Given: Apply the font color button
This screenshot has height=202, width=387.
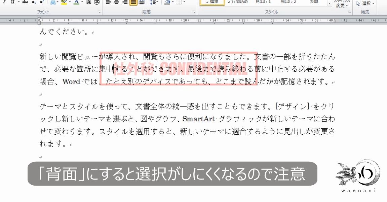Looking at the screenshot, I should point(77,2).
